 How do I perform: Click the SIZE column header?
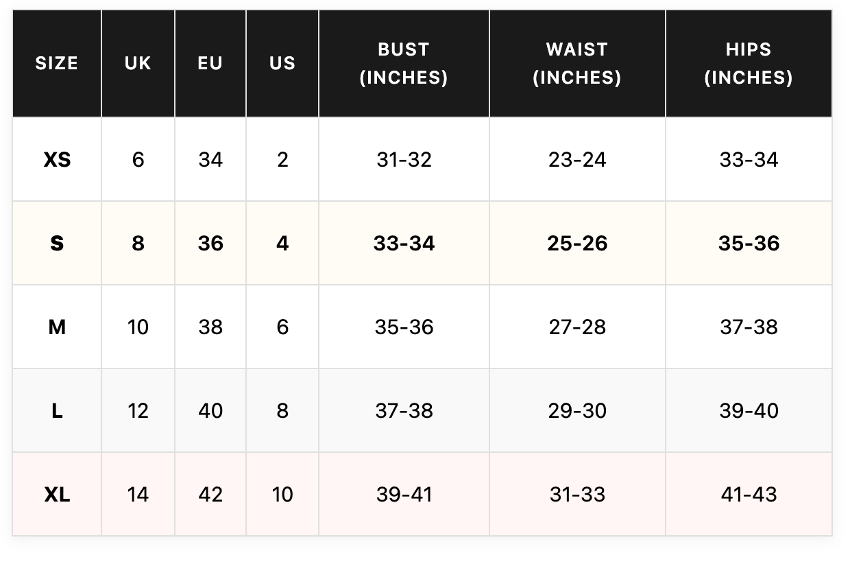[57, 63]
